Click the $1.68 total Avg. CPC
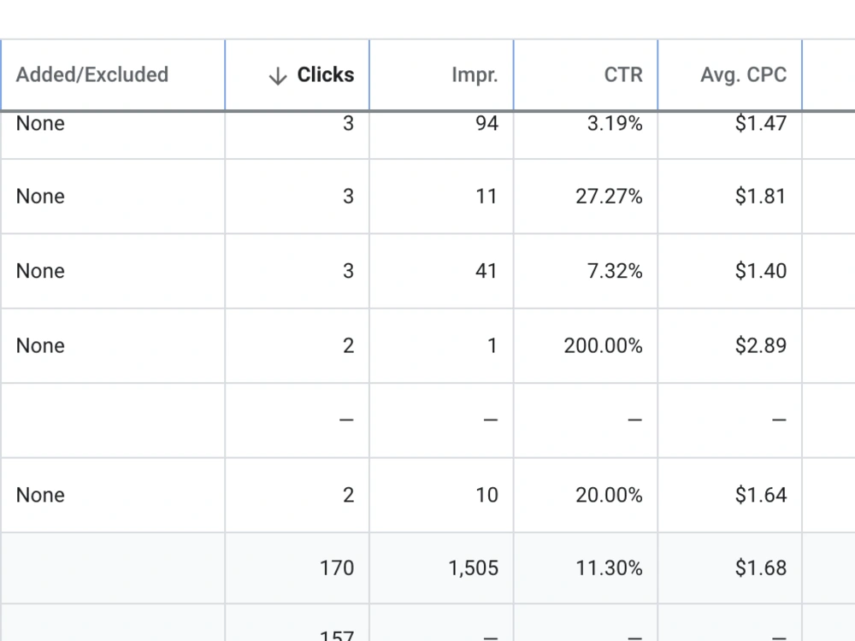The image size is (855, 641). point(761,568)
